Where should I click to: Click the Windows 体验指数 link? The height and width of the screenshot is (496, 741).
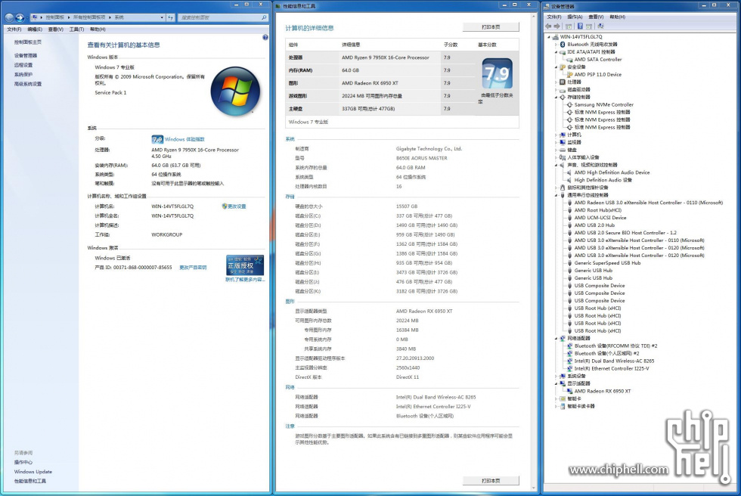click(x=184, y=139)
